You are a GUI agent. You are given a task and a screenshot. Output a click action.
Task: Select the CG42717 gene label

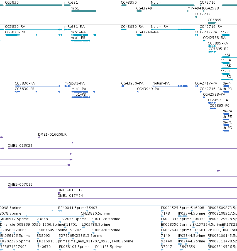tap(202, 14)
